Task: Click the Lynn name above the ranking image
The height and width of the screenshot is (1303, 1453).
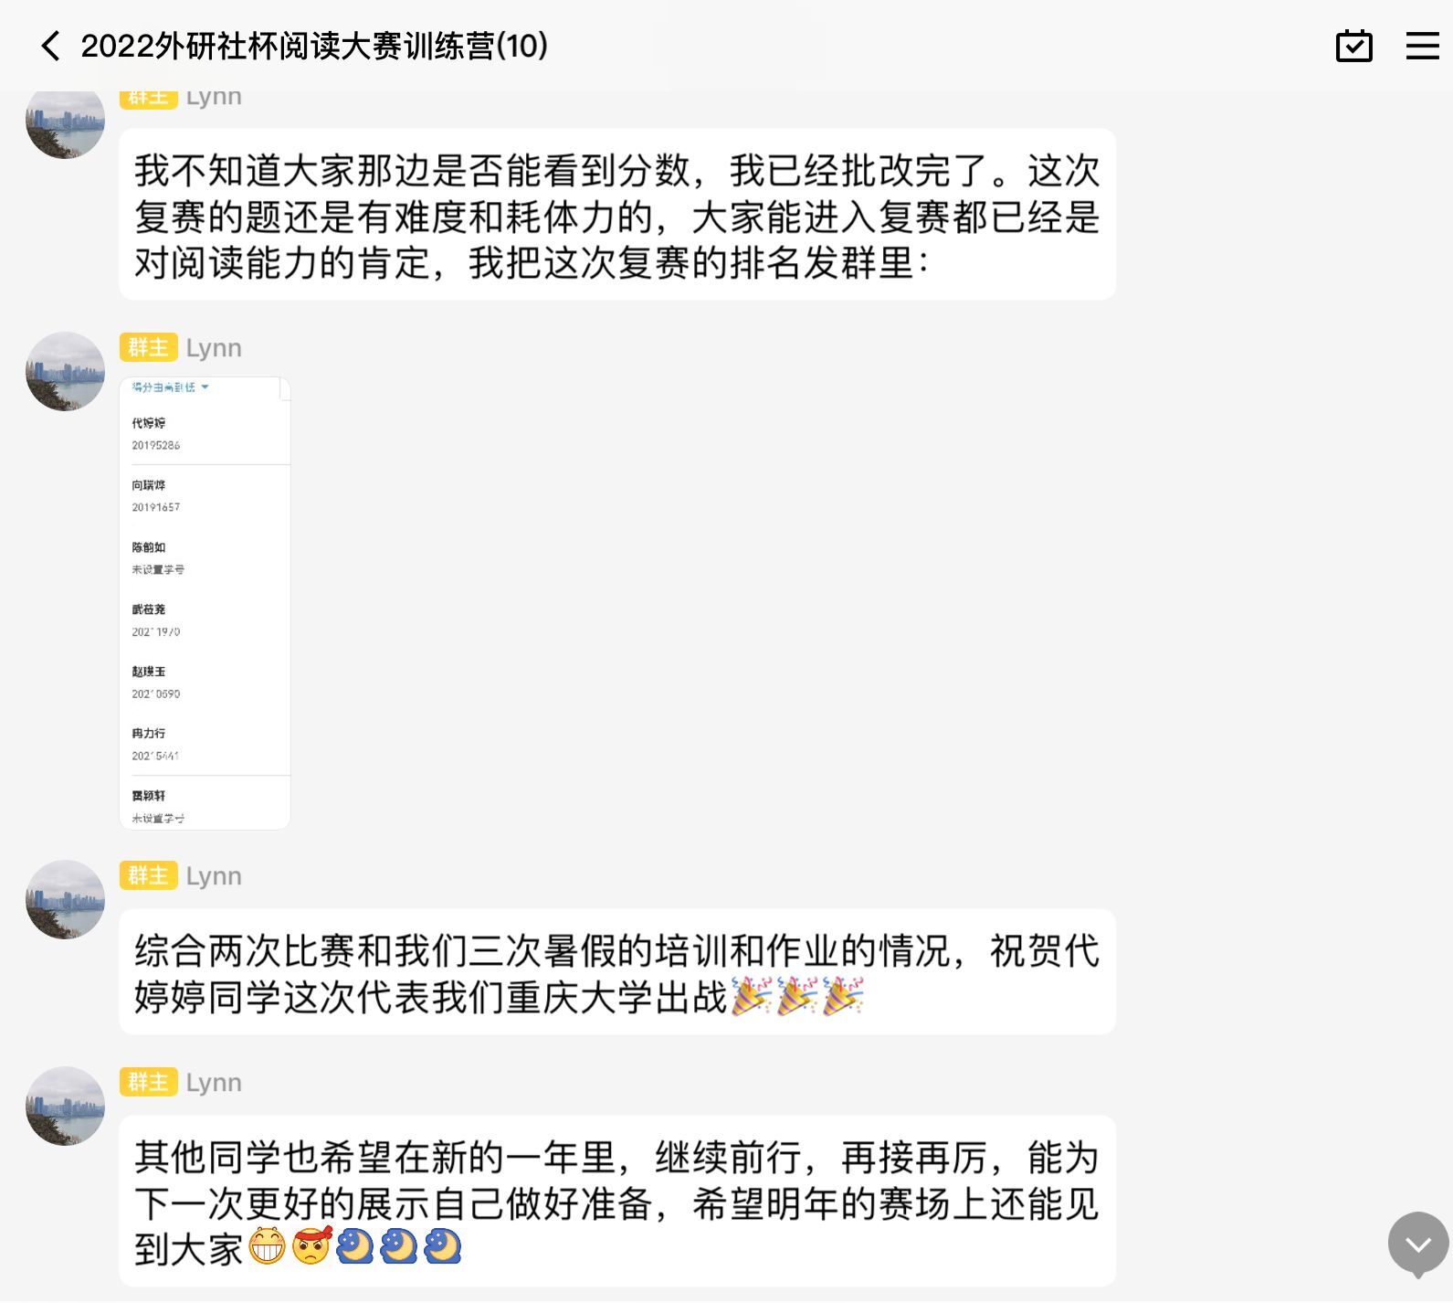Action: point(214,348)
